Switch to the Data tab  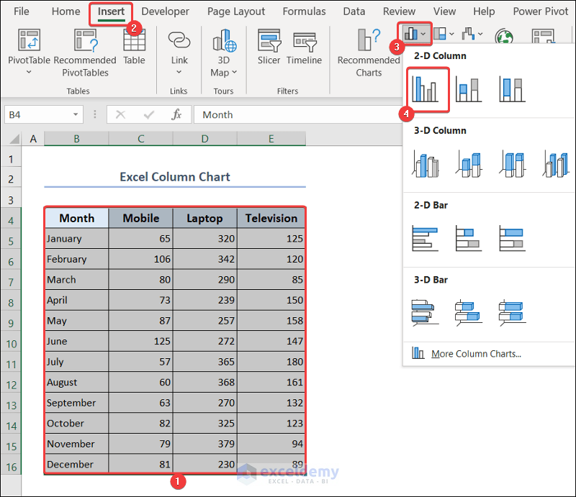(354, 12)
